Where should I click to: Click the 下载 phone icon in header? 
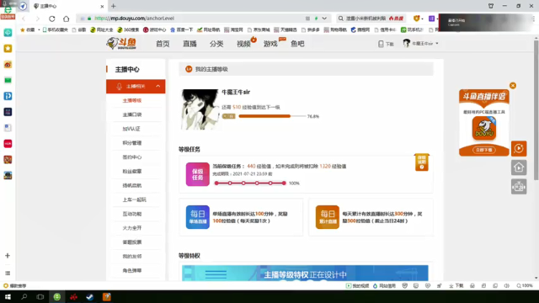pos(381,44)
